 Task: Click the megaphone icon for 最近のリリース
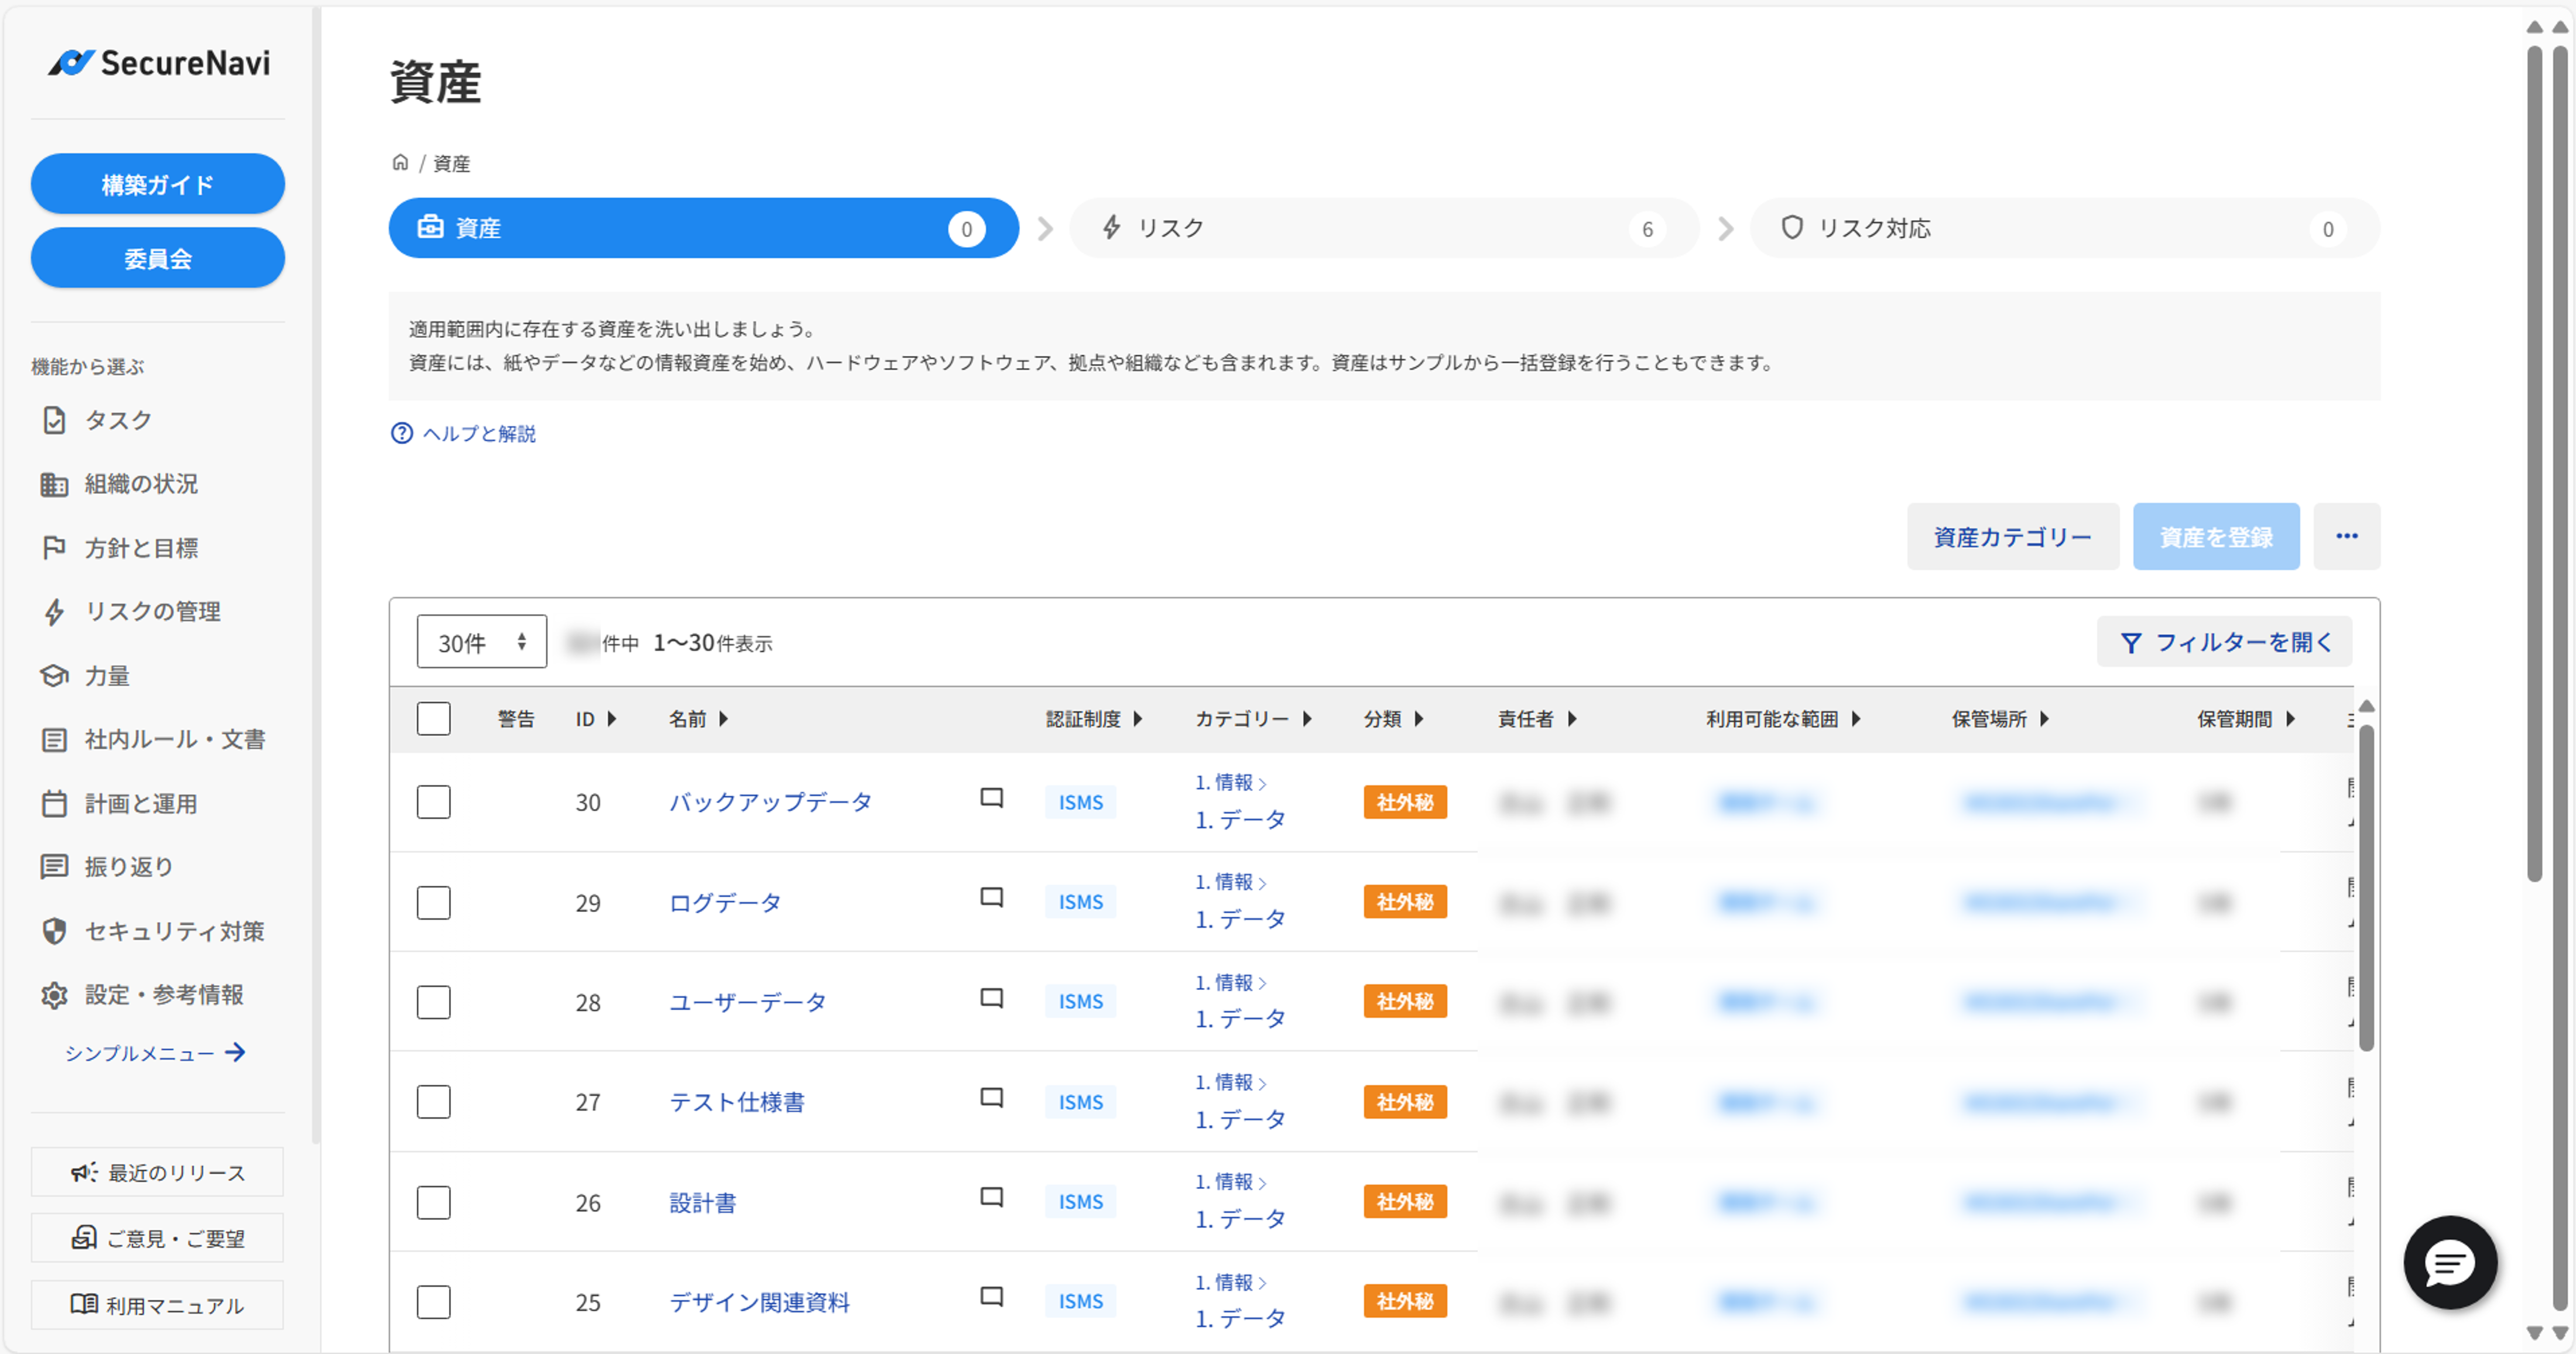84,1172
